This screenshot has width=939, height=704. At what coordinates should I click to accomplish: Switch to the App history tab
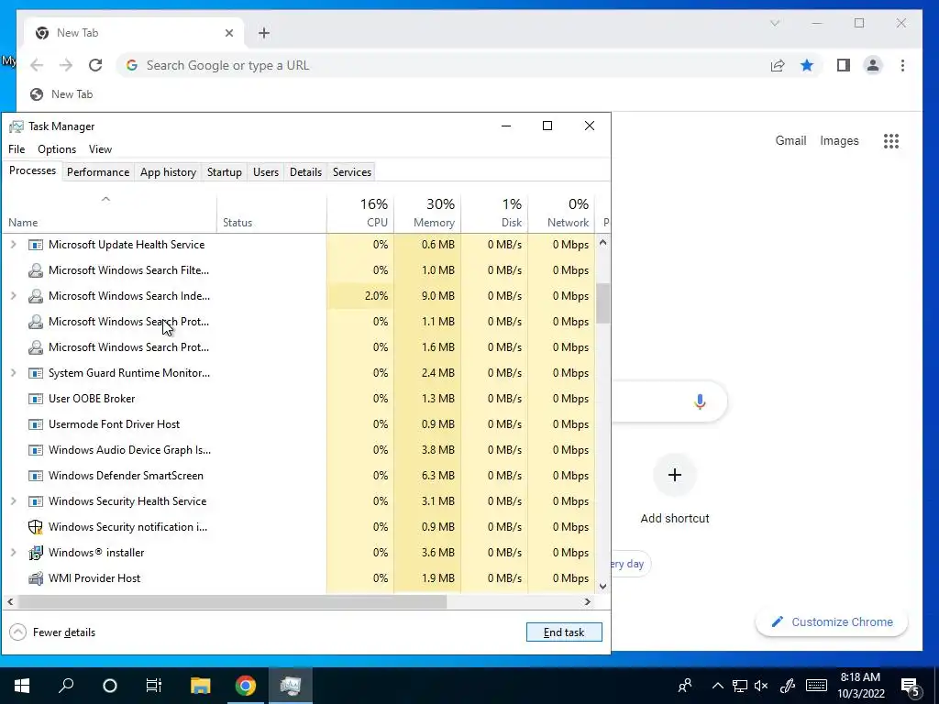click(x=169, y=172)
